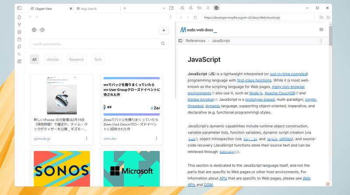Click first link-plus icon in right pane header

click(x=182, y=8)
